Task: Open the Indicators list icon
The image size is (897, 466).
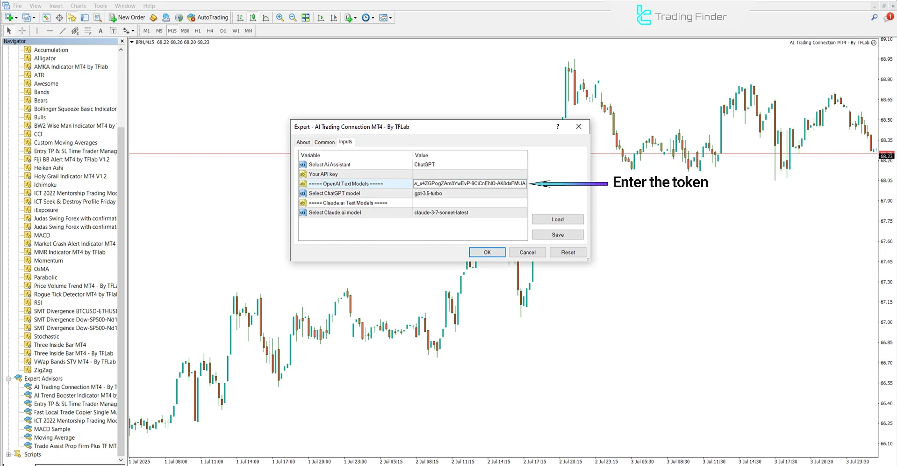Action: pyautogui.click(x=349, y=17)
